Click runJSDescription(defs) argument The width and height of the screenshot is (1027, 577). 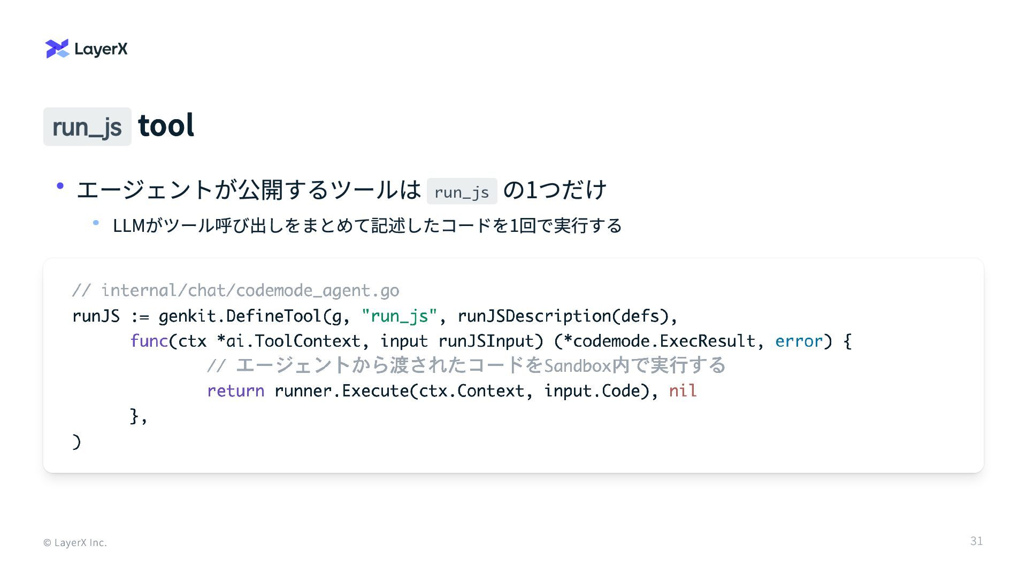563,316
